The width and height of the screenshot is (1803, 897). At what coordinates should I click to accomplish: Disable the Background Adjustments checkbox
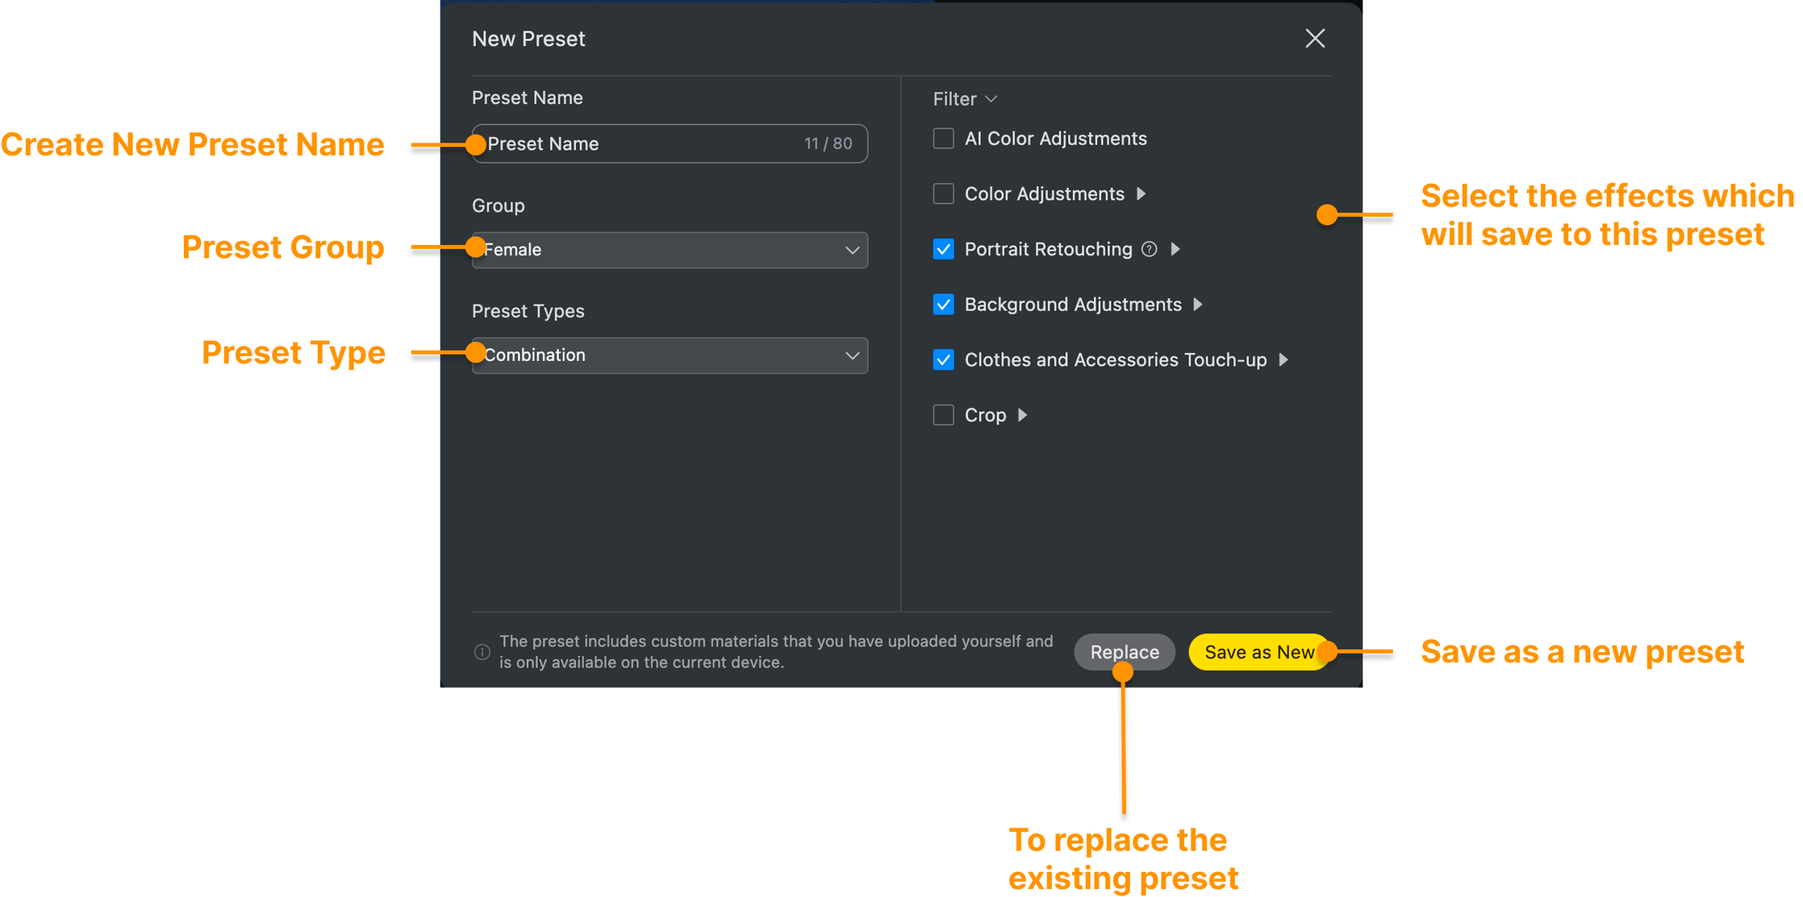944,304
